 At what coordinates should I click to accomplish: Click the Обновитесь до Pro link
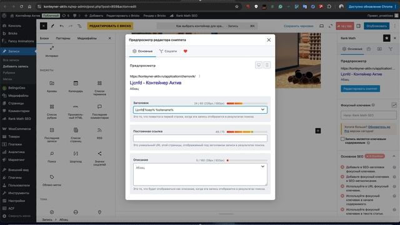[x=367, y=129]
